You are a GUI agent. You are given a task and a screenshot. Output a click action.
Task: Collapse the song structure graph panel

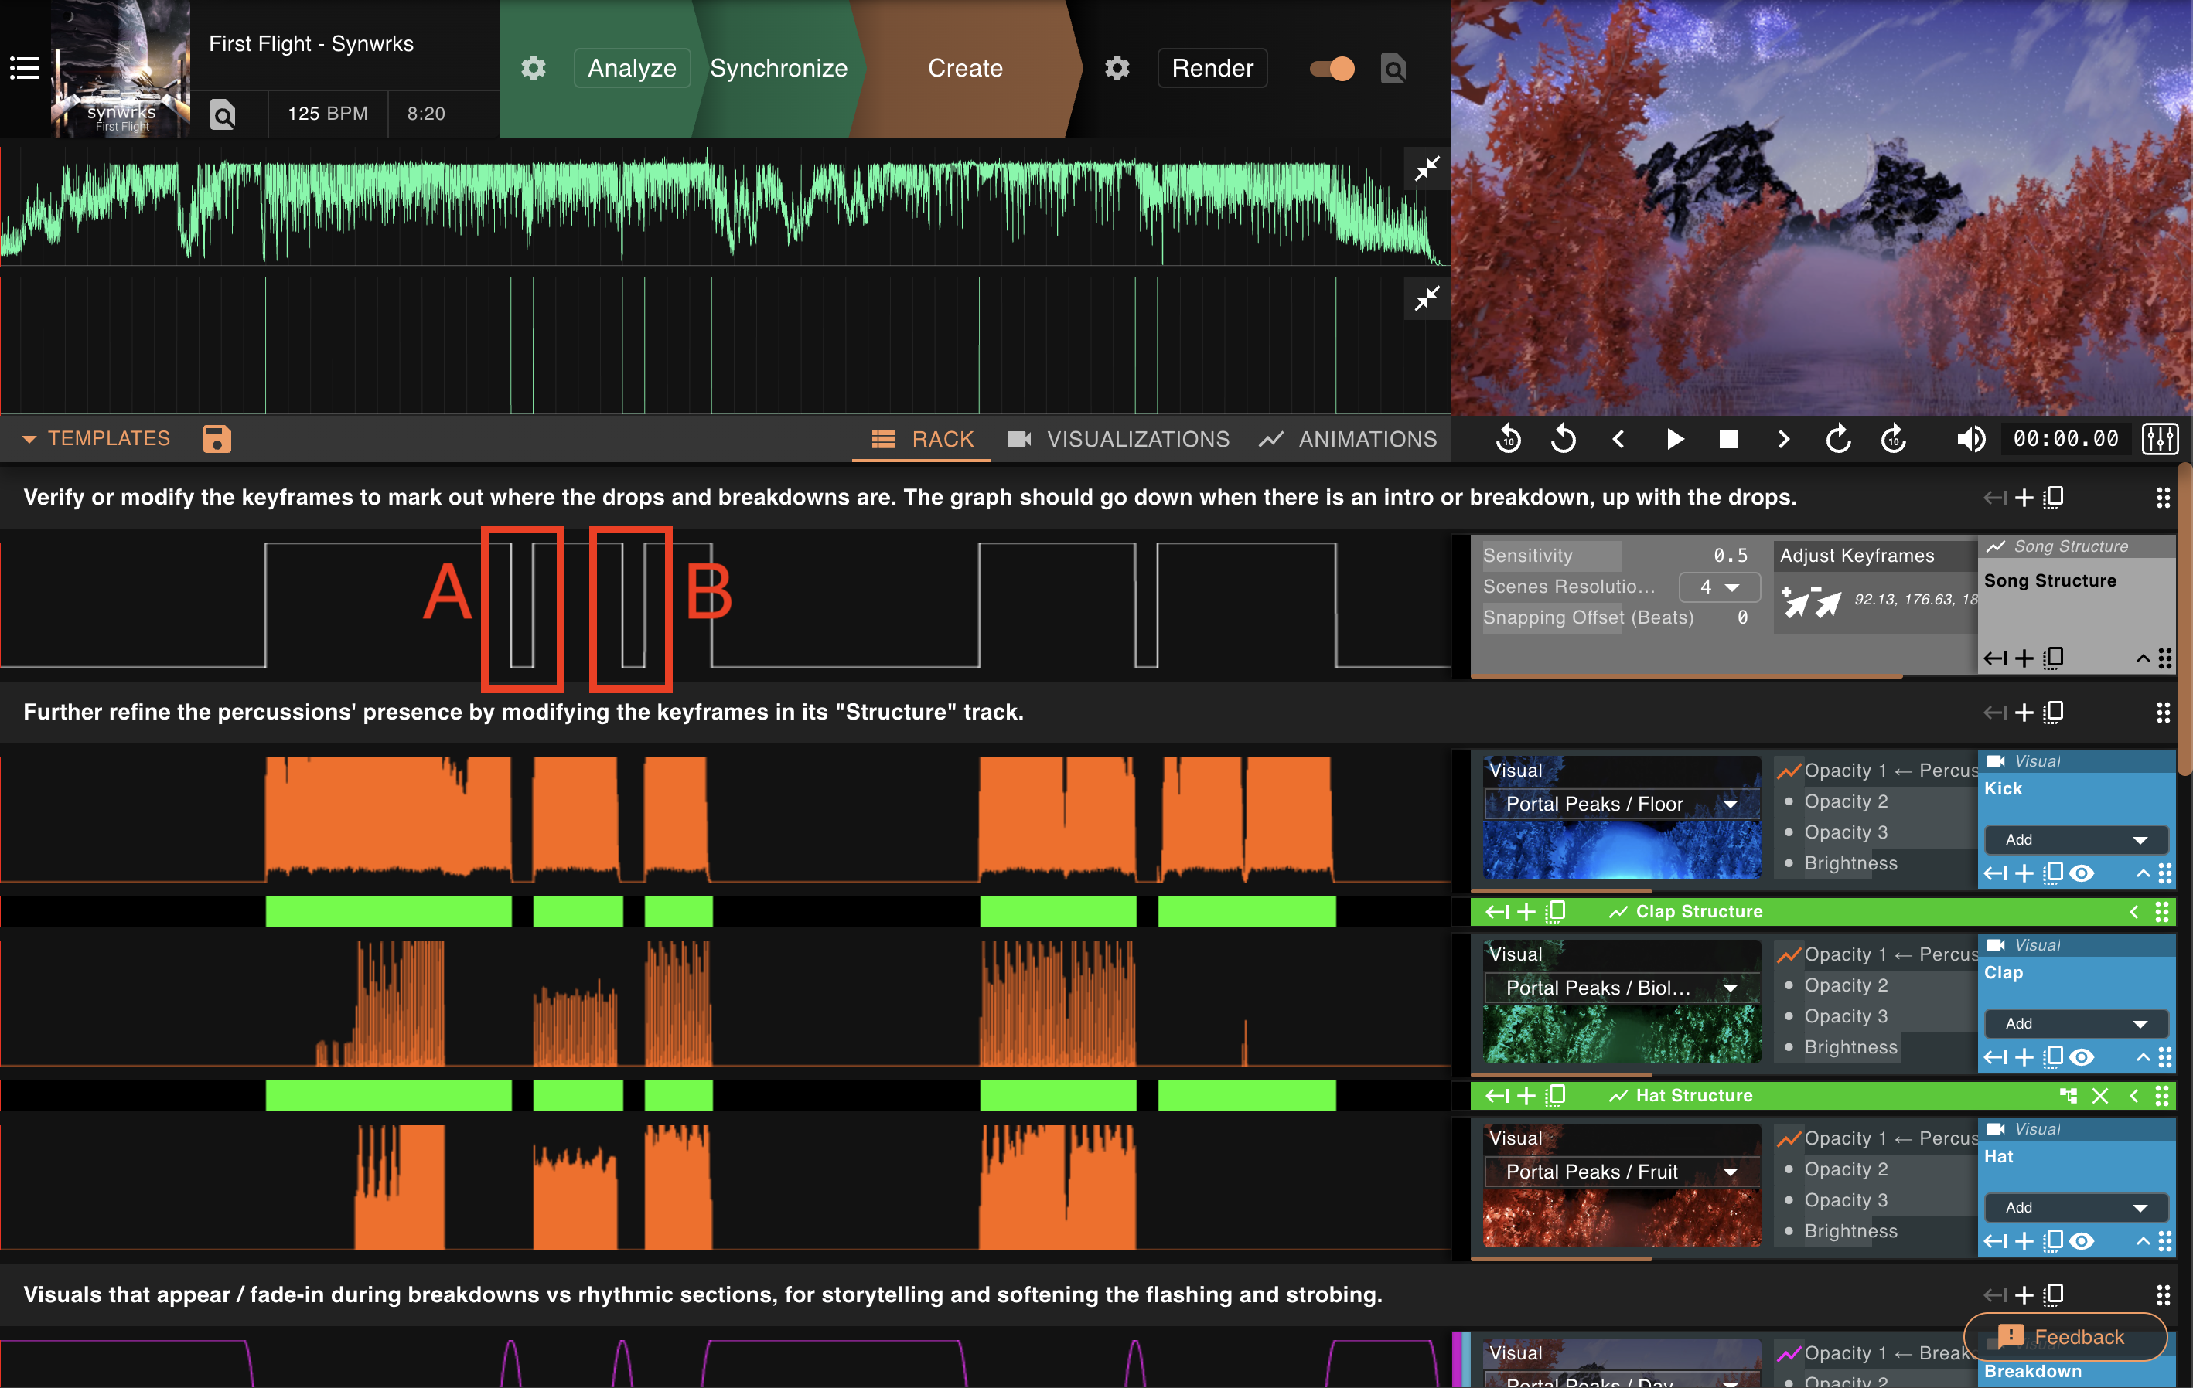(1427, 298)
